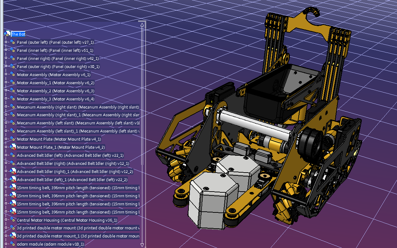Click the specification tree vertical scrollbar track
The image size is (397, 248).
point(142,135)
